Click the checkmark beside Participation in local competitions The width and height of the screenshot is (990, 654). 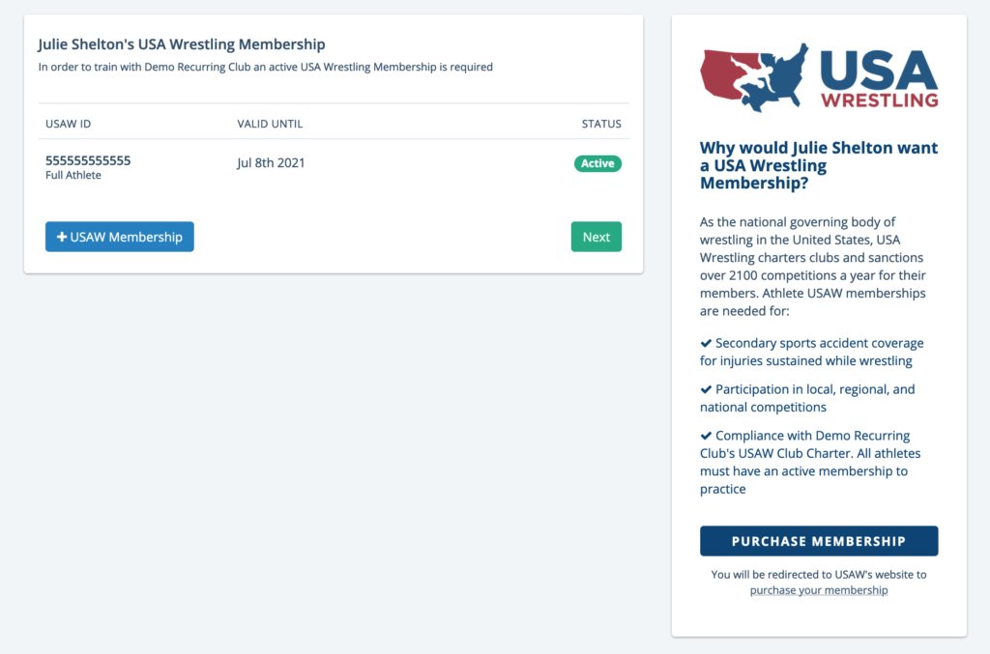coord(706,389)
